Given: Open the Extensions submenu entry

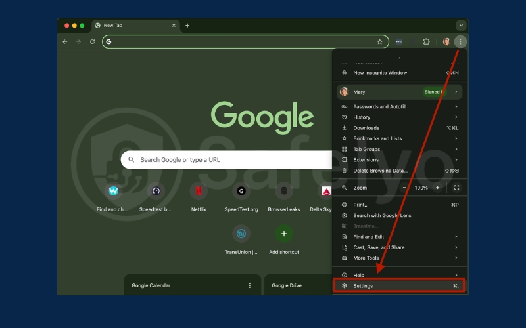Looking at the screenshot, I should pyautogui.click(x=399, y=160).
